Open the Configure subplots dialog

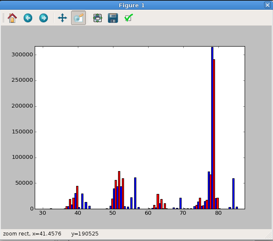[x=98, y=18]
